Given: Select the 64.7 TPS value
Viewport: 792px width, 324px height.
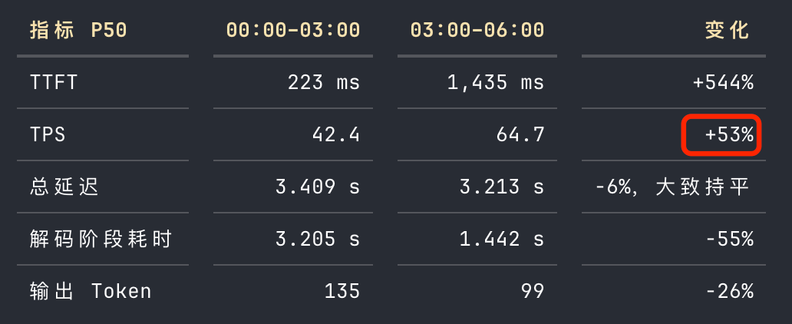Looking at the screenshot, I should (x=520, y=134).
